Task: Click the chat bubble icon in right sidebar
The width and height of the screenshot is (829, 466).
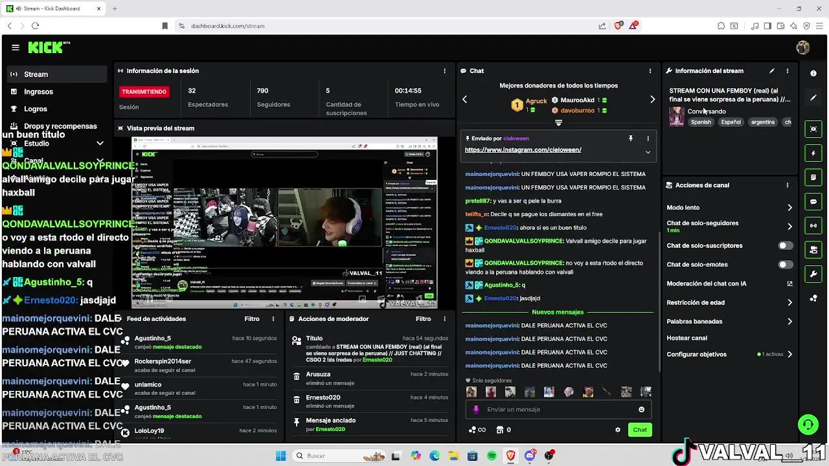Action: coord(813,201)
